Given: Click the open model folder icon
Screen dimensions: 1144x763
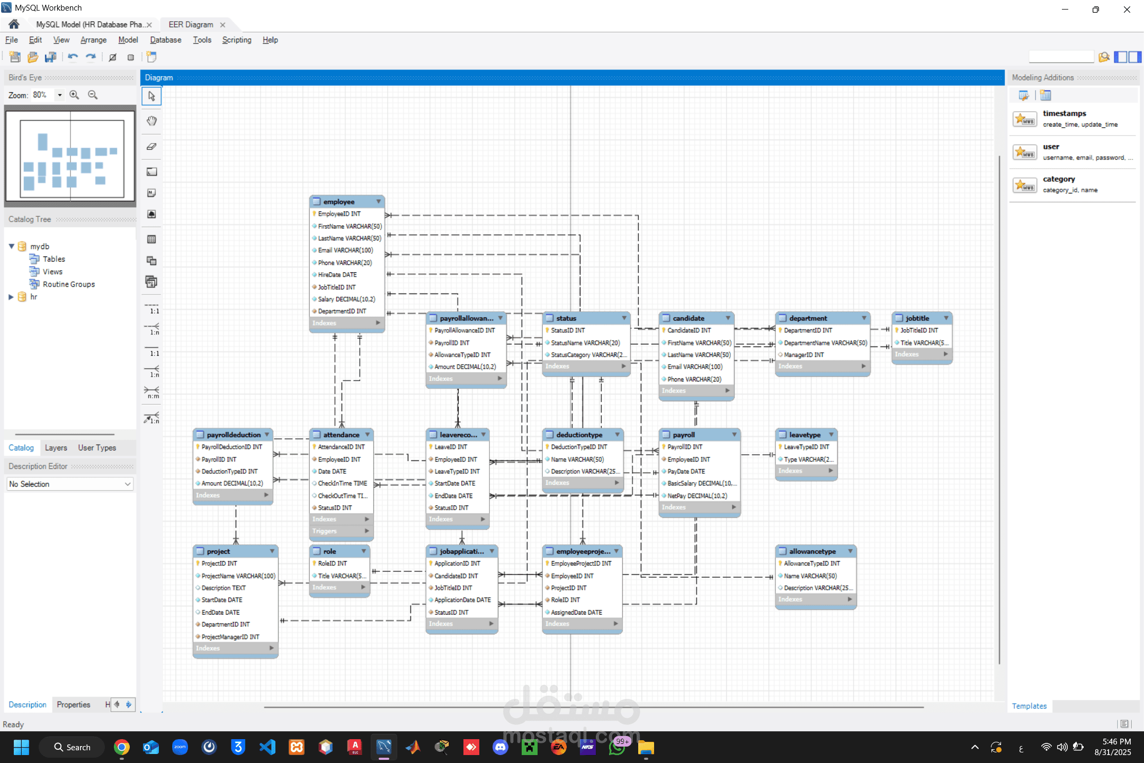Looking at the screenshot, I should (x=33, y=57).
